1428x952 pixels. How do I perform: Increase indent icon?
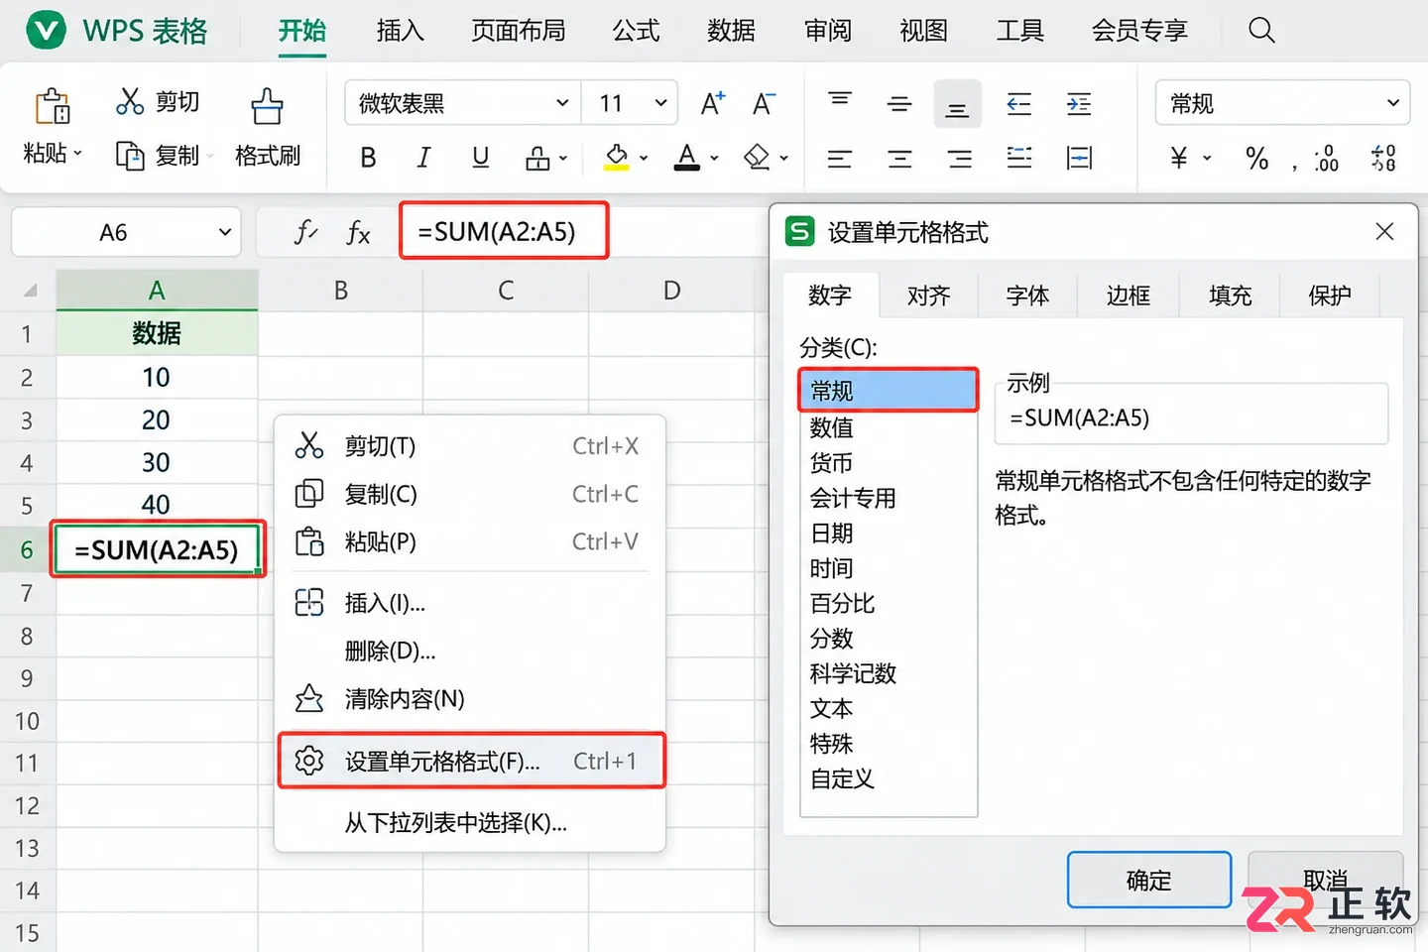[x=1079, y=103]
